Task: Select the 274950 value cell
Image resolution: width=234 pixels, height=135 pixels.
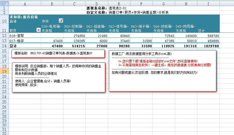Action: coord(74,36)
